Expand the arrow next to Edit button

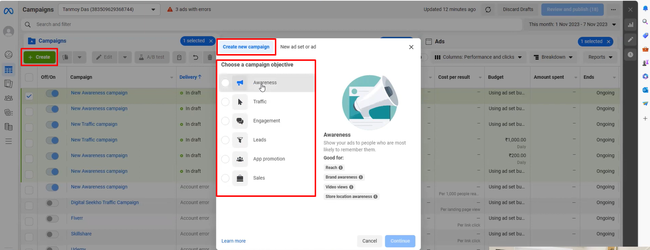pyautogui.click(x=125, y=57)
